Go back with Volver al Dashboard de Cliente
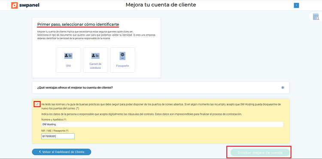The image size is (322, 159). [61, 152]
